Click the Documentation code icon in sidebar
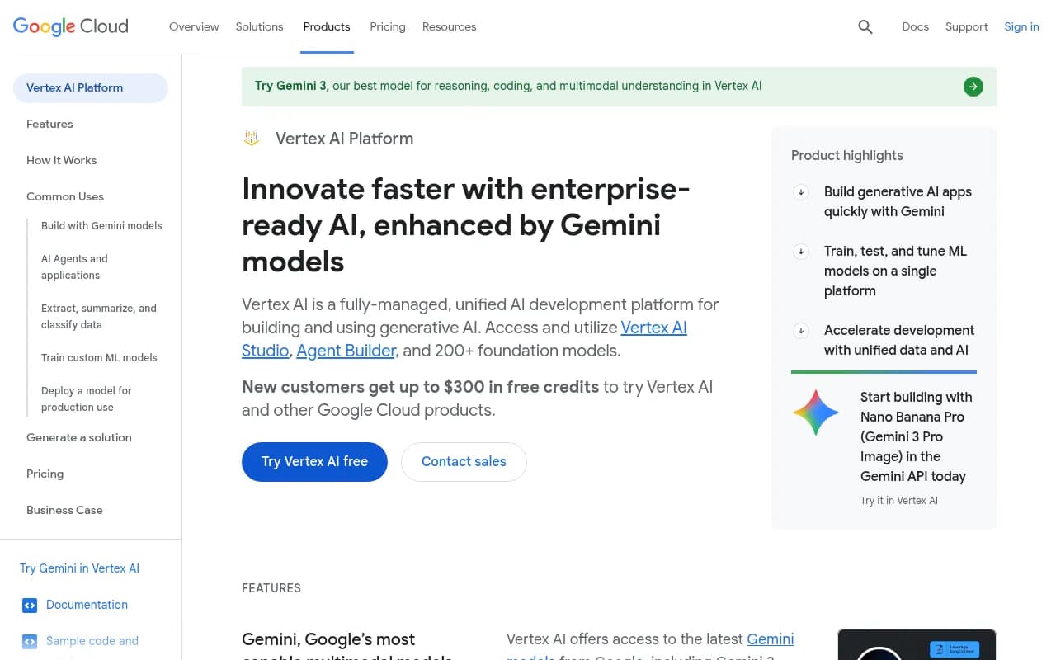Image resolution: width=1056 pixels, height=660 pixels. click(30, 605)
